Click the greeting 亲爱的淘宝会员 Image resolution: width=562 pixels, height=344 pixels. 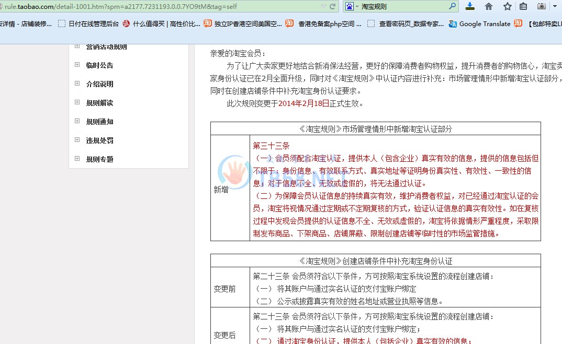coord(238,54)
